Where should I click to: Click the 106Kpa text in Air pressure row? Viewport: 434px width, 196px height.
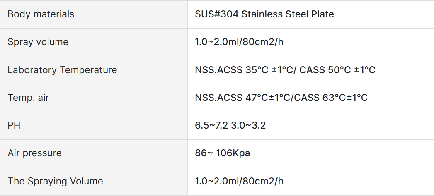(233, 153)
